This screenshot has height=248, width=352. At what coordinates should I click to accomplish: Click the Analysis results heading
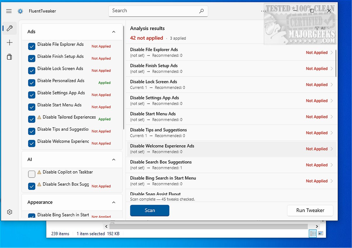point(148,28)
